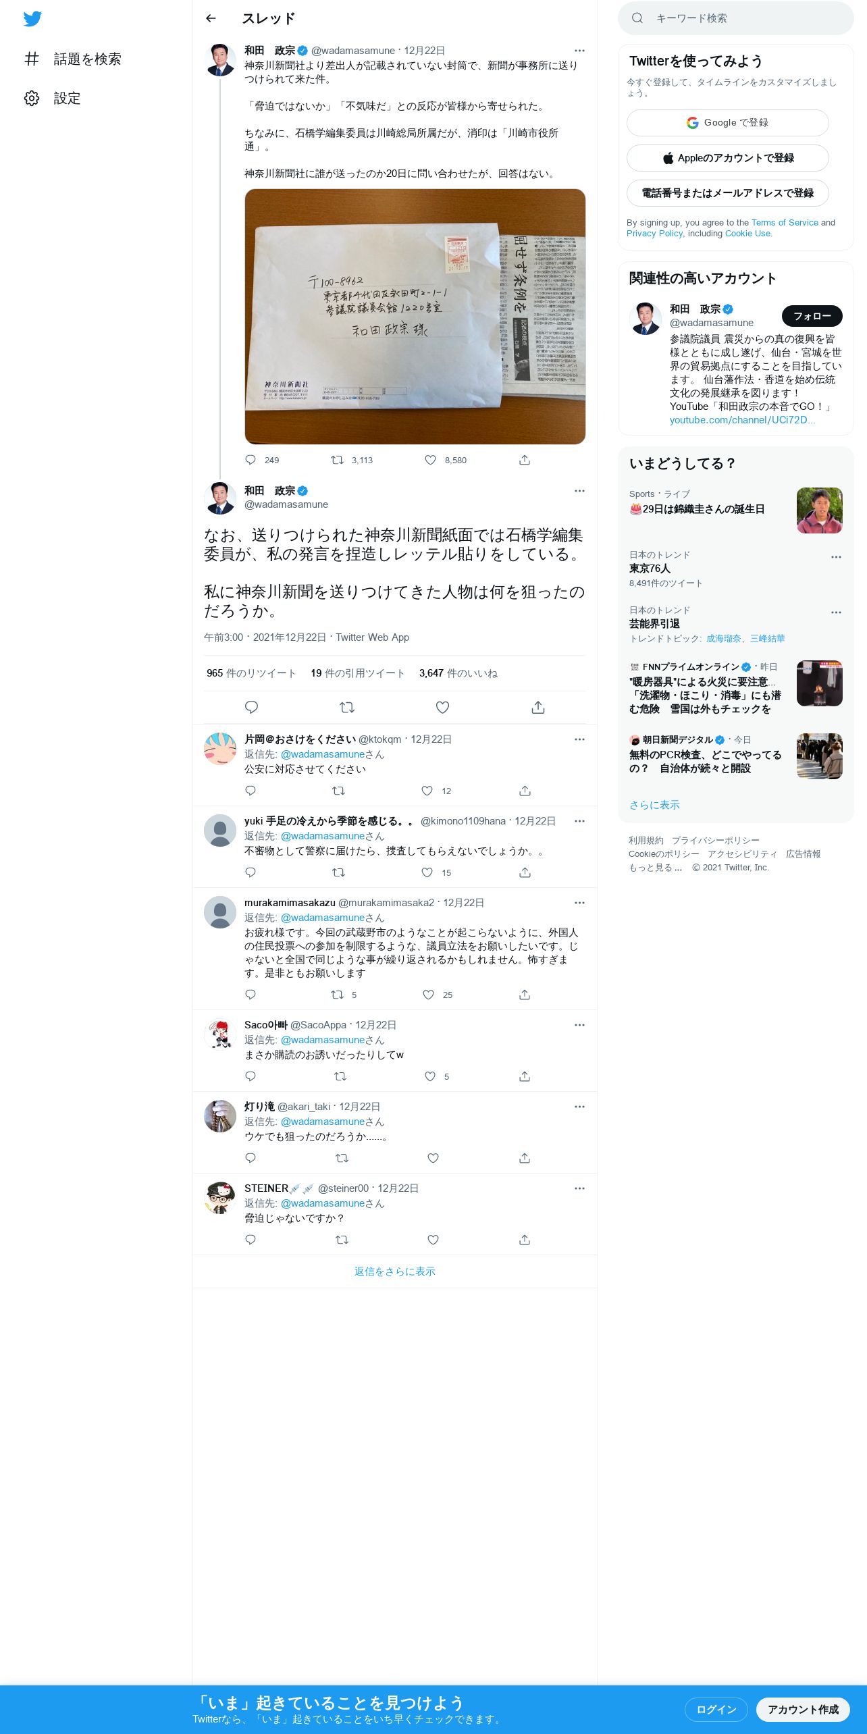Open 話題を検索 in the left menu
The image size is (867, 1734).
[x=73, y=59]
